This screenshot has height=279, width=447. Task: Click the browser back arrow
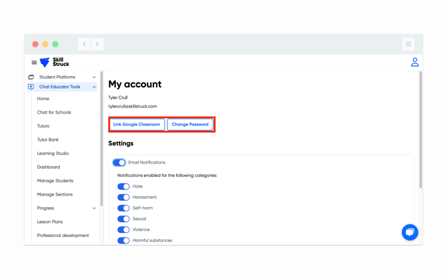(x=85, y=44)
